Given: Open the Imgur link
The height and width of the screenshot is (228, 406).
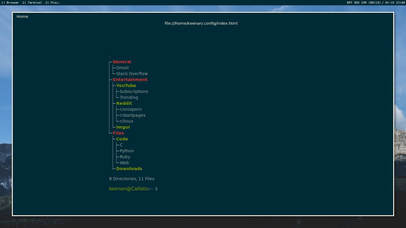Looking at the screenshot, I should point(123,127).
